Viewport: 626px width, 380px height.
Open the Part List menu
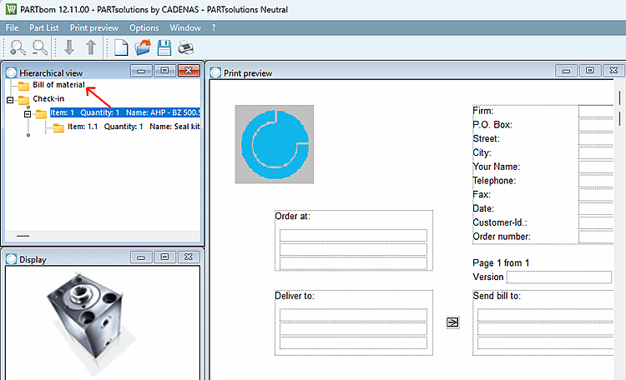click(x=44, y=27)
